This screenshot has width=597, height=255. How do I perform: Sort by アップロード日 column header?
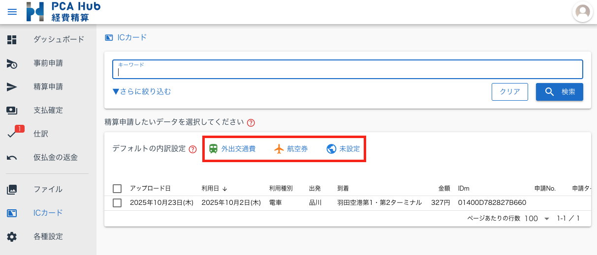[x=150, y=188]
